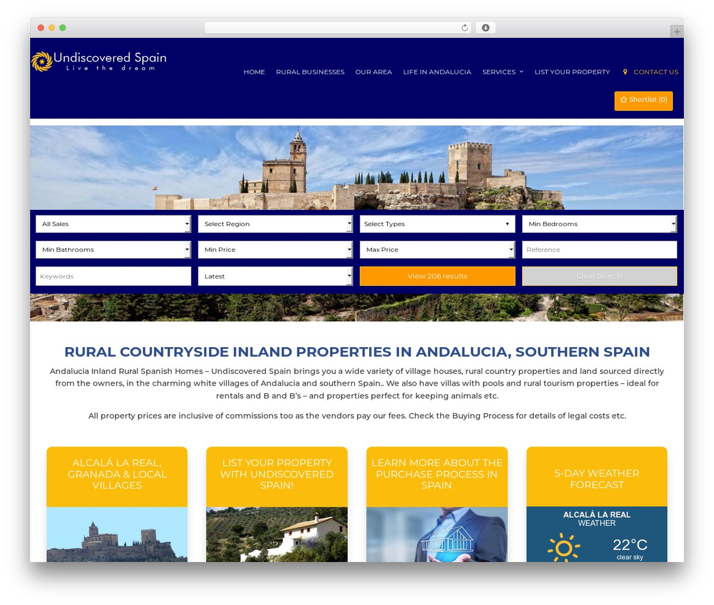Open the browser downloads icon

tap(486, 28)
